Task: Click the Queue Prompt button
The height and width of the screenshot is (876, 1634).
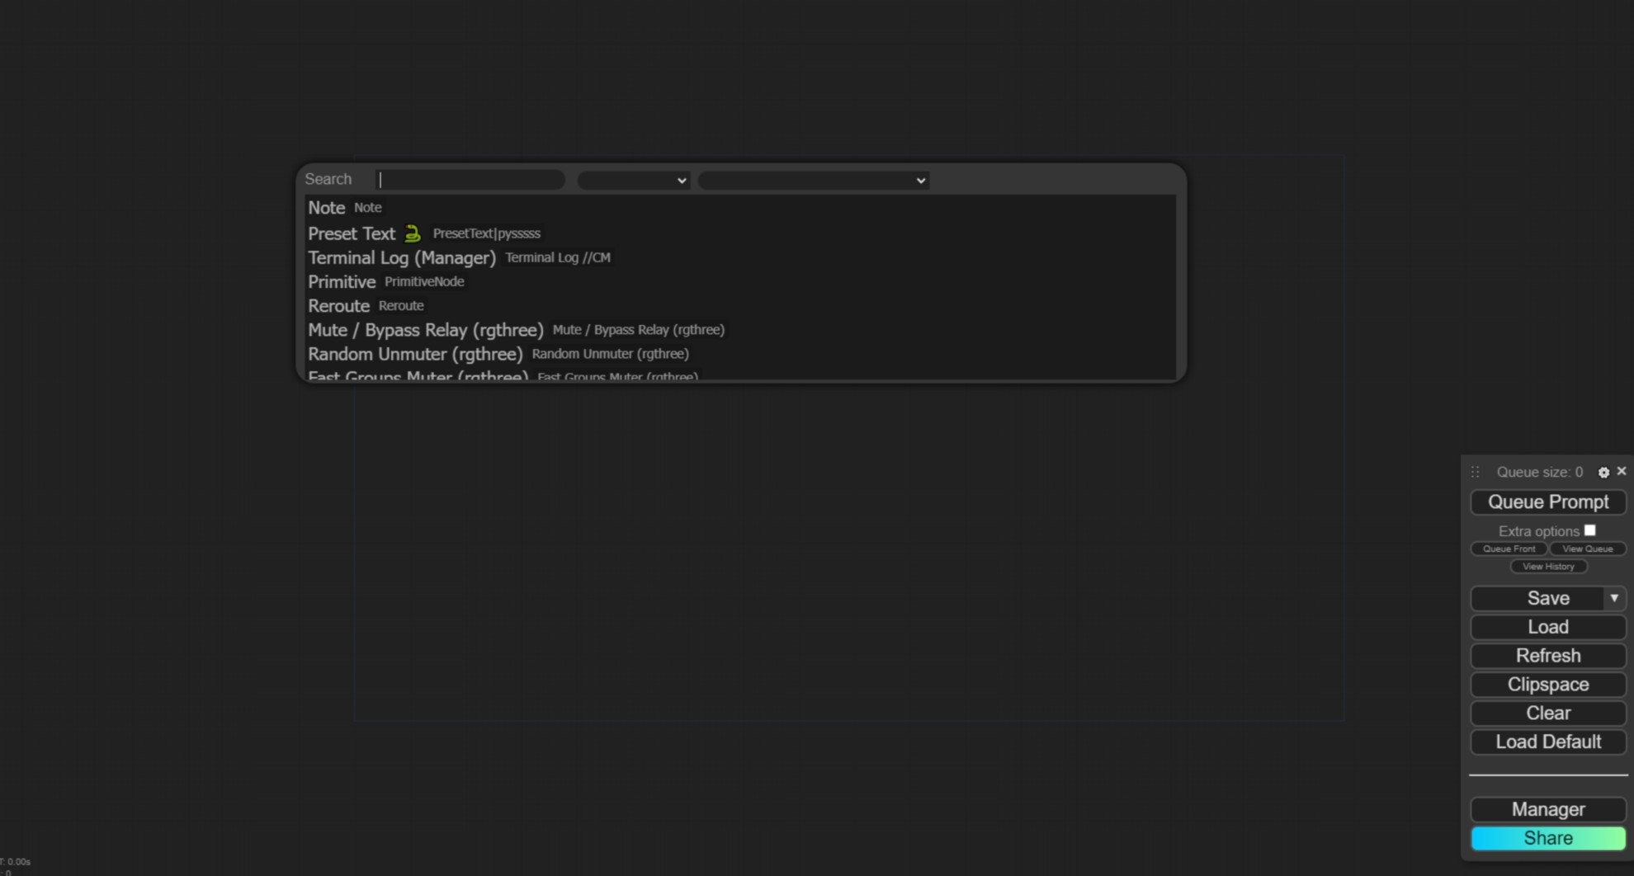Action: click(1547, 502)
